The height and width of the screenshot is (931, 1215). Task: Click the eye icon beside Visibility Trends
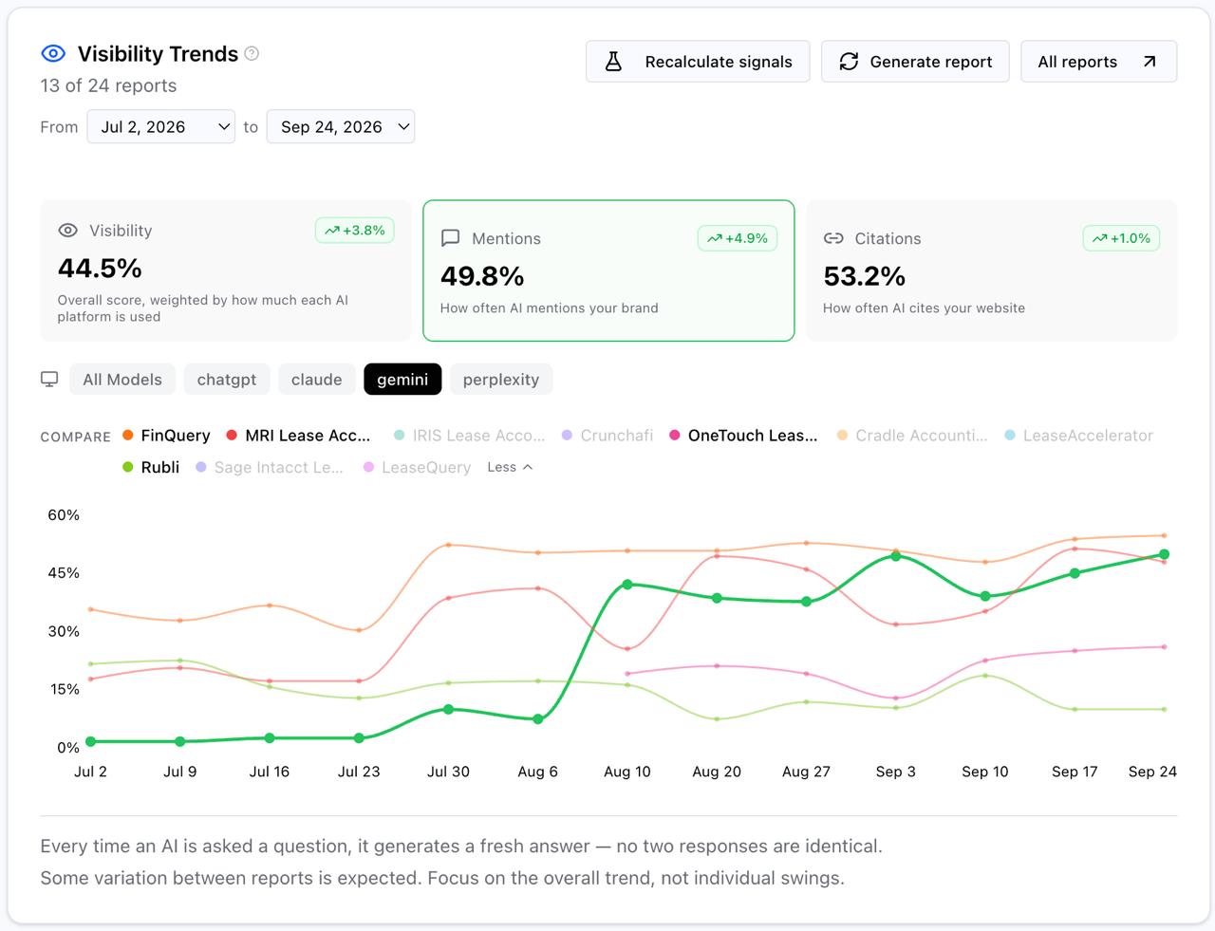(53, 54)
